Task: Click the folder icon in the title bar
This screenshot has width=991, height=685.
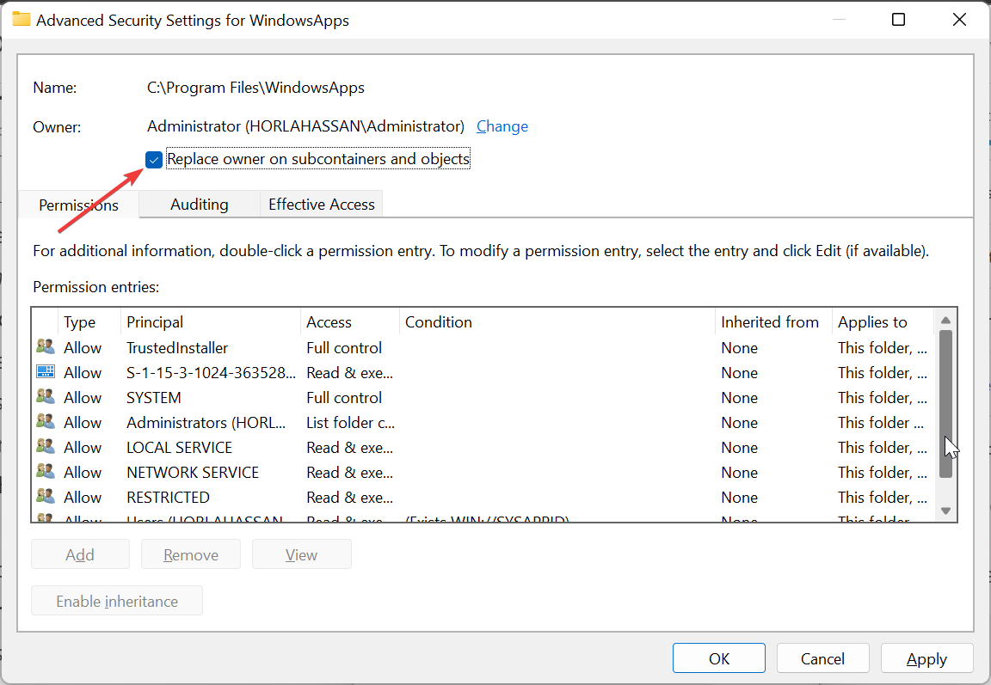Action: coord(22,20)
